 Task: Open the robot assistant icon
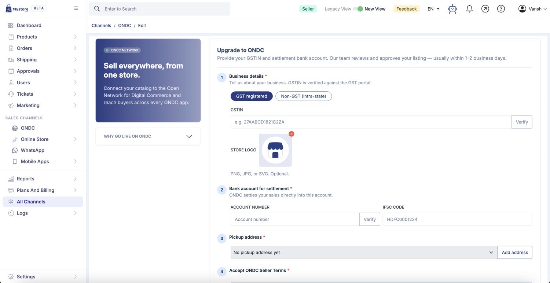452,9
